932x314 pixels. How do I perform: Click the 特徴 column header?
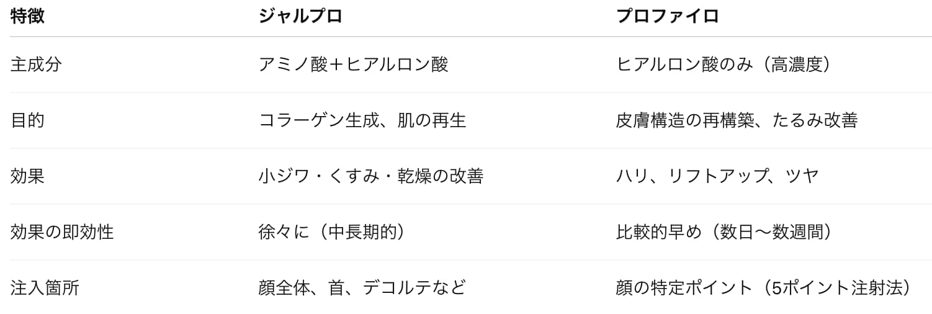(27, 17)
